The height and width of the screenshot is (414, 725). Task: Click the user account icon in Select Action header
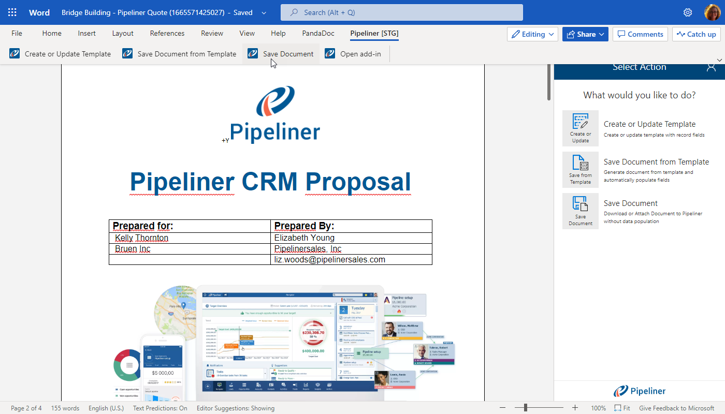711,67
